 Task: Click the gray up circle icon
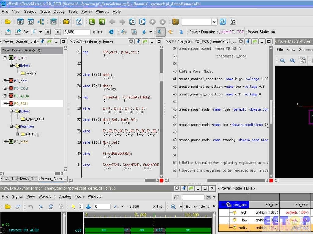(153, 22)
